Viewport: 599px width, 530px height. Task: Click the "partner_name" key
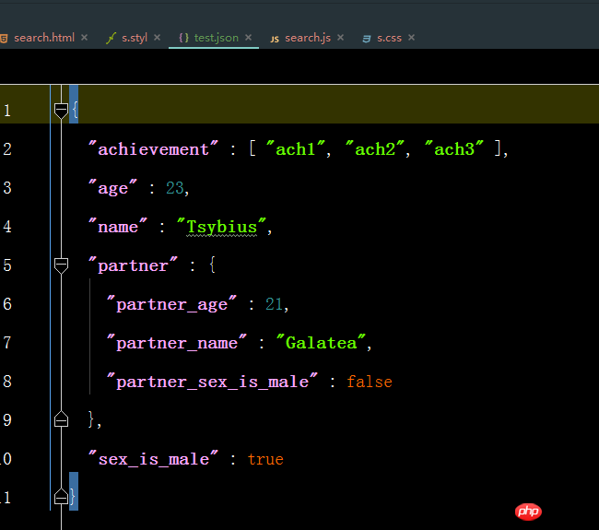tap(177, 343)
